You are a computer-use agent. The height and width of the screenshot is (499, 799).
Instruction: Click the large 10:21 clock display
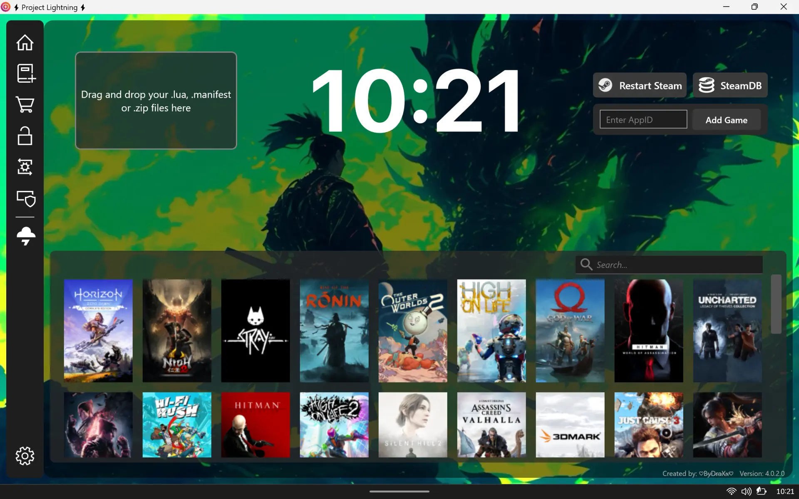[417, 100]
